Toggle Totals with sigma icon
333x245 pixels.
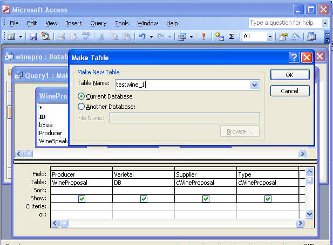(232, 37)
